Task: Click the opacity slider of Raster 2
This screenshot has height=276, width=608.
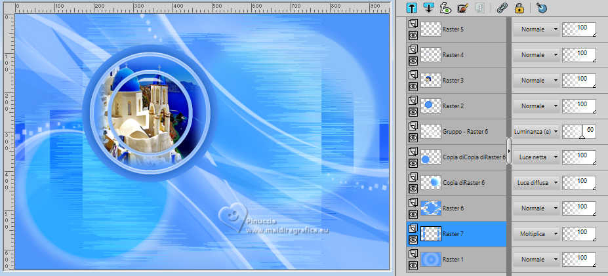Action: tap(579, 106)
